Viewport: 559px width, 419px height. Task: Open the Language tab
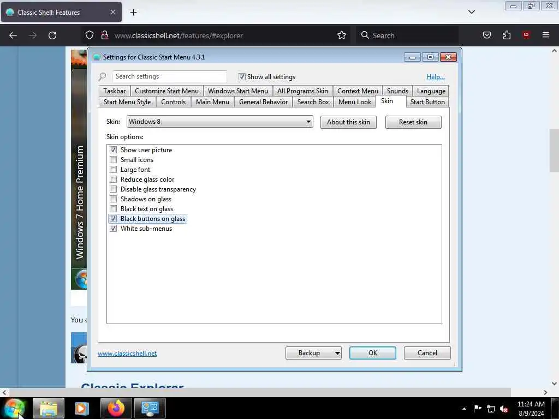(431, 91)
